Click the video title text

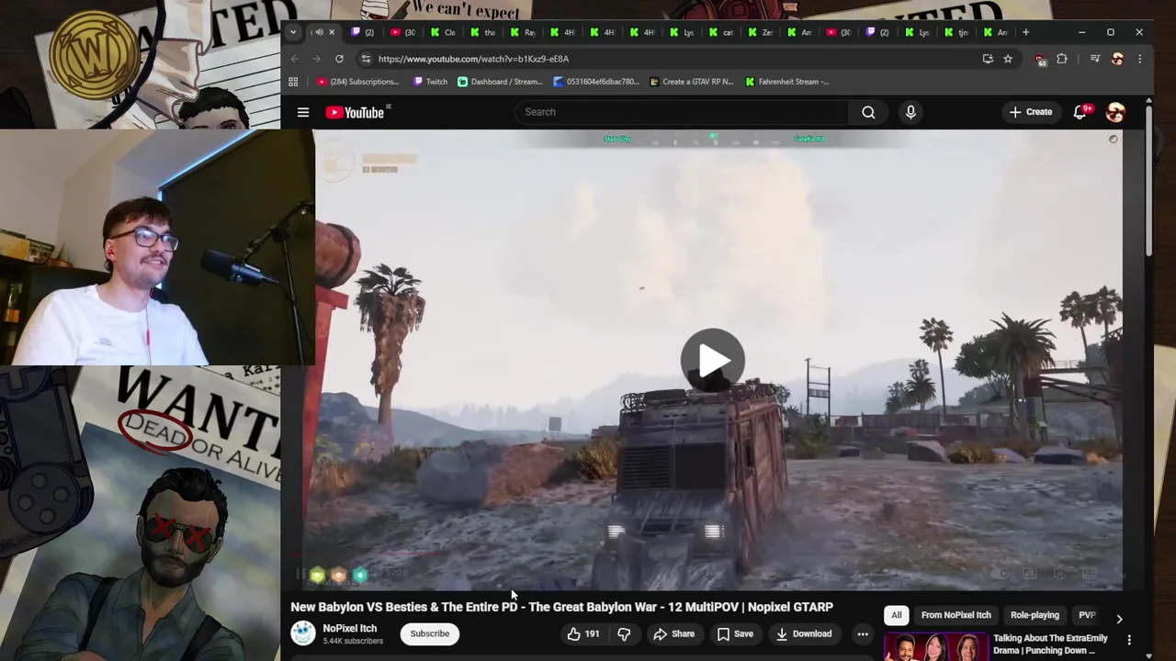pyautogui.click(x=561, y=607)
